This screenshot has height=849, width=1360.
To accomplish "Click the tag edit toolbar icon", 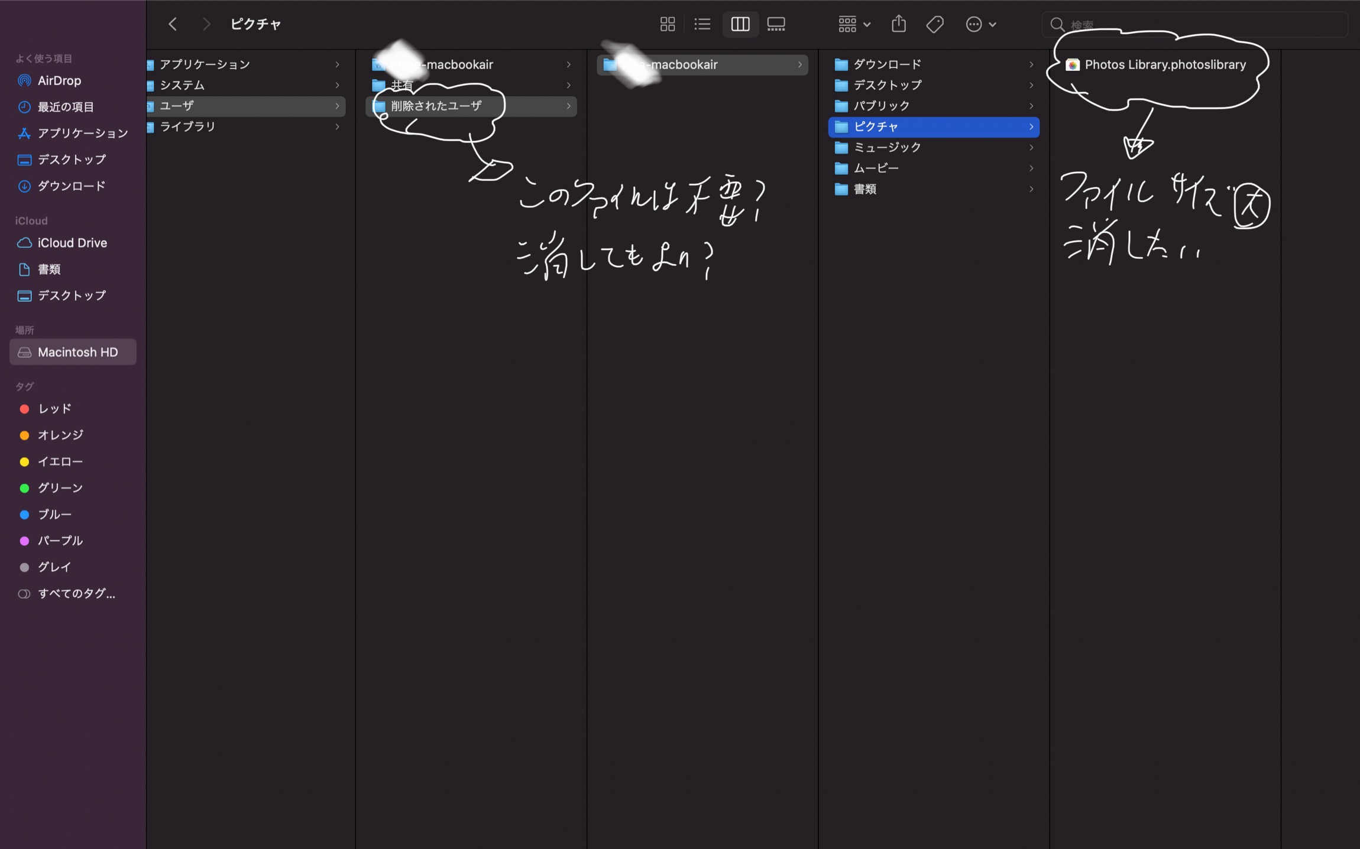I will pyautogui.click(x=934, y=24).
